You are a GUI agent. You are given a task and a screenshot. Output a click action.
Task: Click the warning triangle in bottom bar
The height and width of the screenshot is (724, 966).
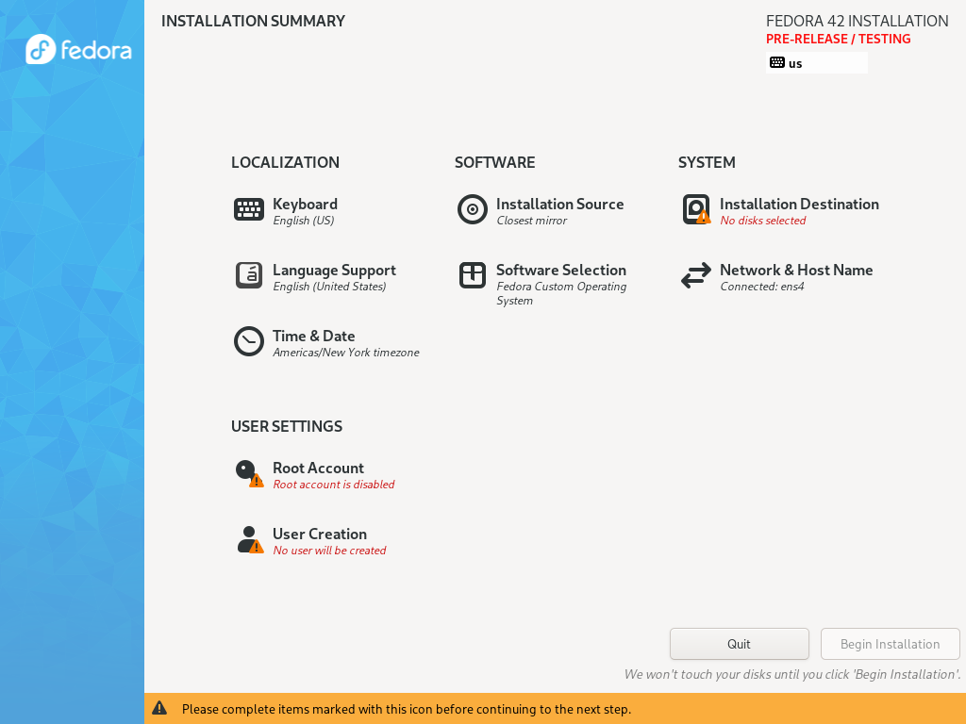point(159,708)
